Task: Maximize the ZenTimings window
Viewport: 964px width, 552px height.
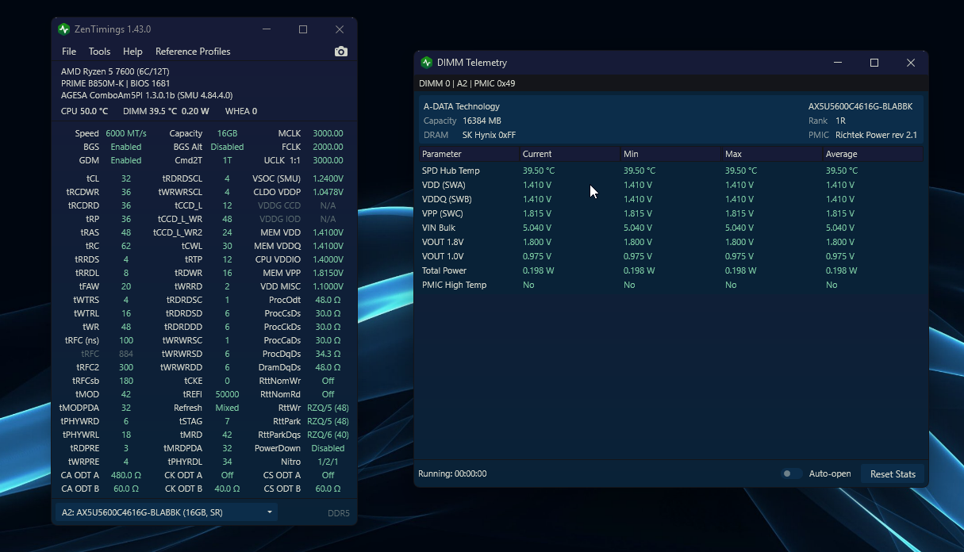Action: tap(303, 29)
